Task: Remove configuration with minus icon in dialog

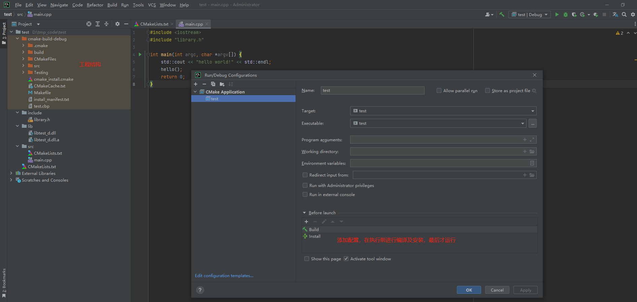Action: pos(204,84)
